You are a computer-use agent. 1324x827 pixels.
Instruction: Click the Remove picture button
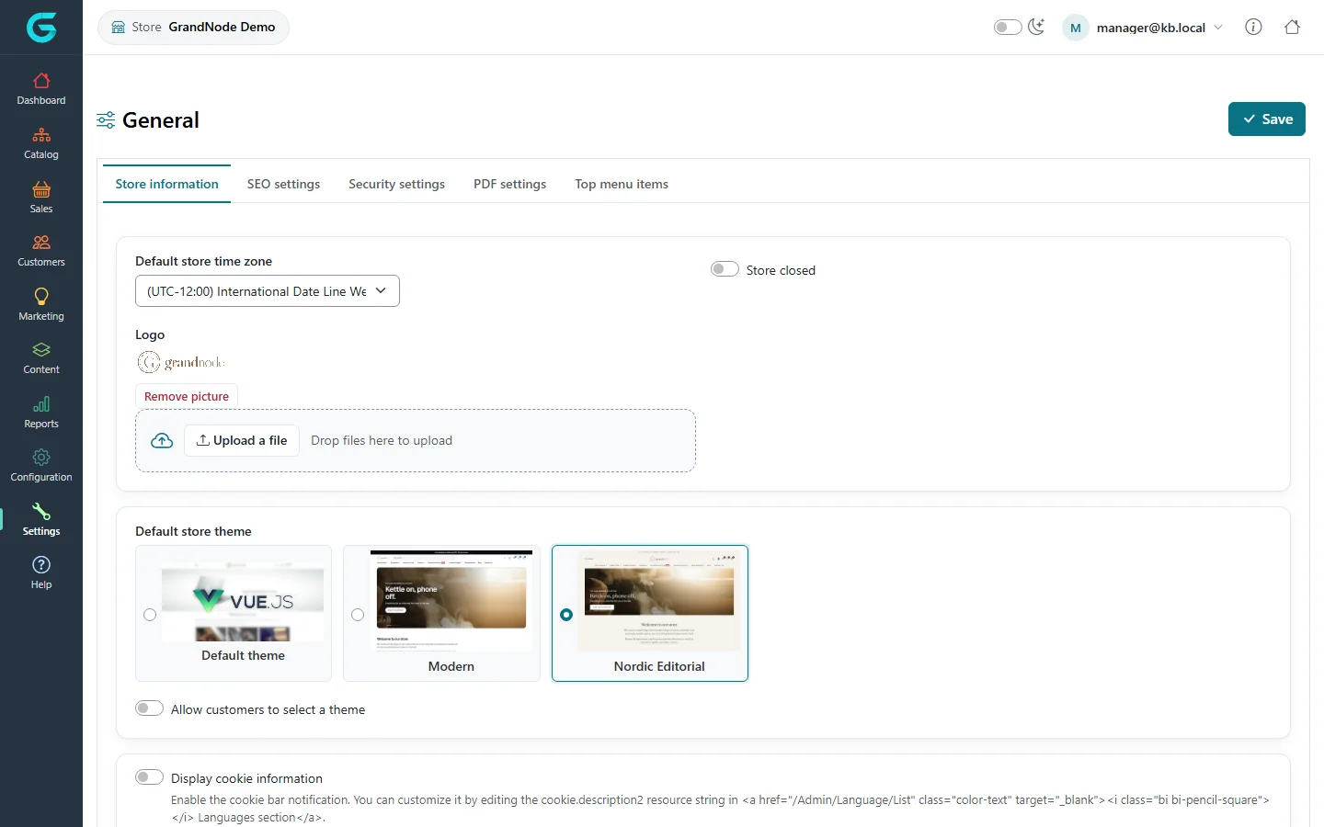coord(187,396)
